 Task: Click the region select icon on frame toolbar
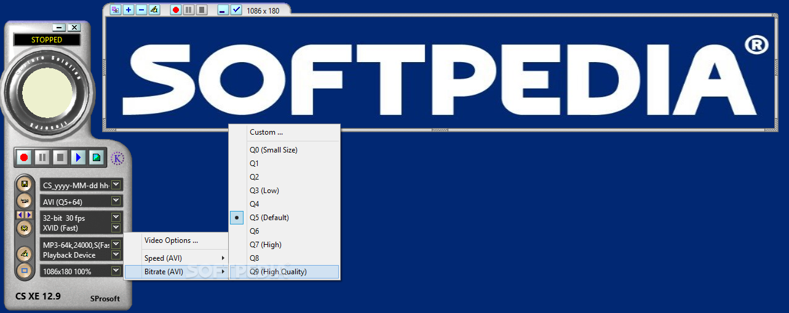point(116,10)
